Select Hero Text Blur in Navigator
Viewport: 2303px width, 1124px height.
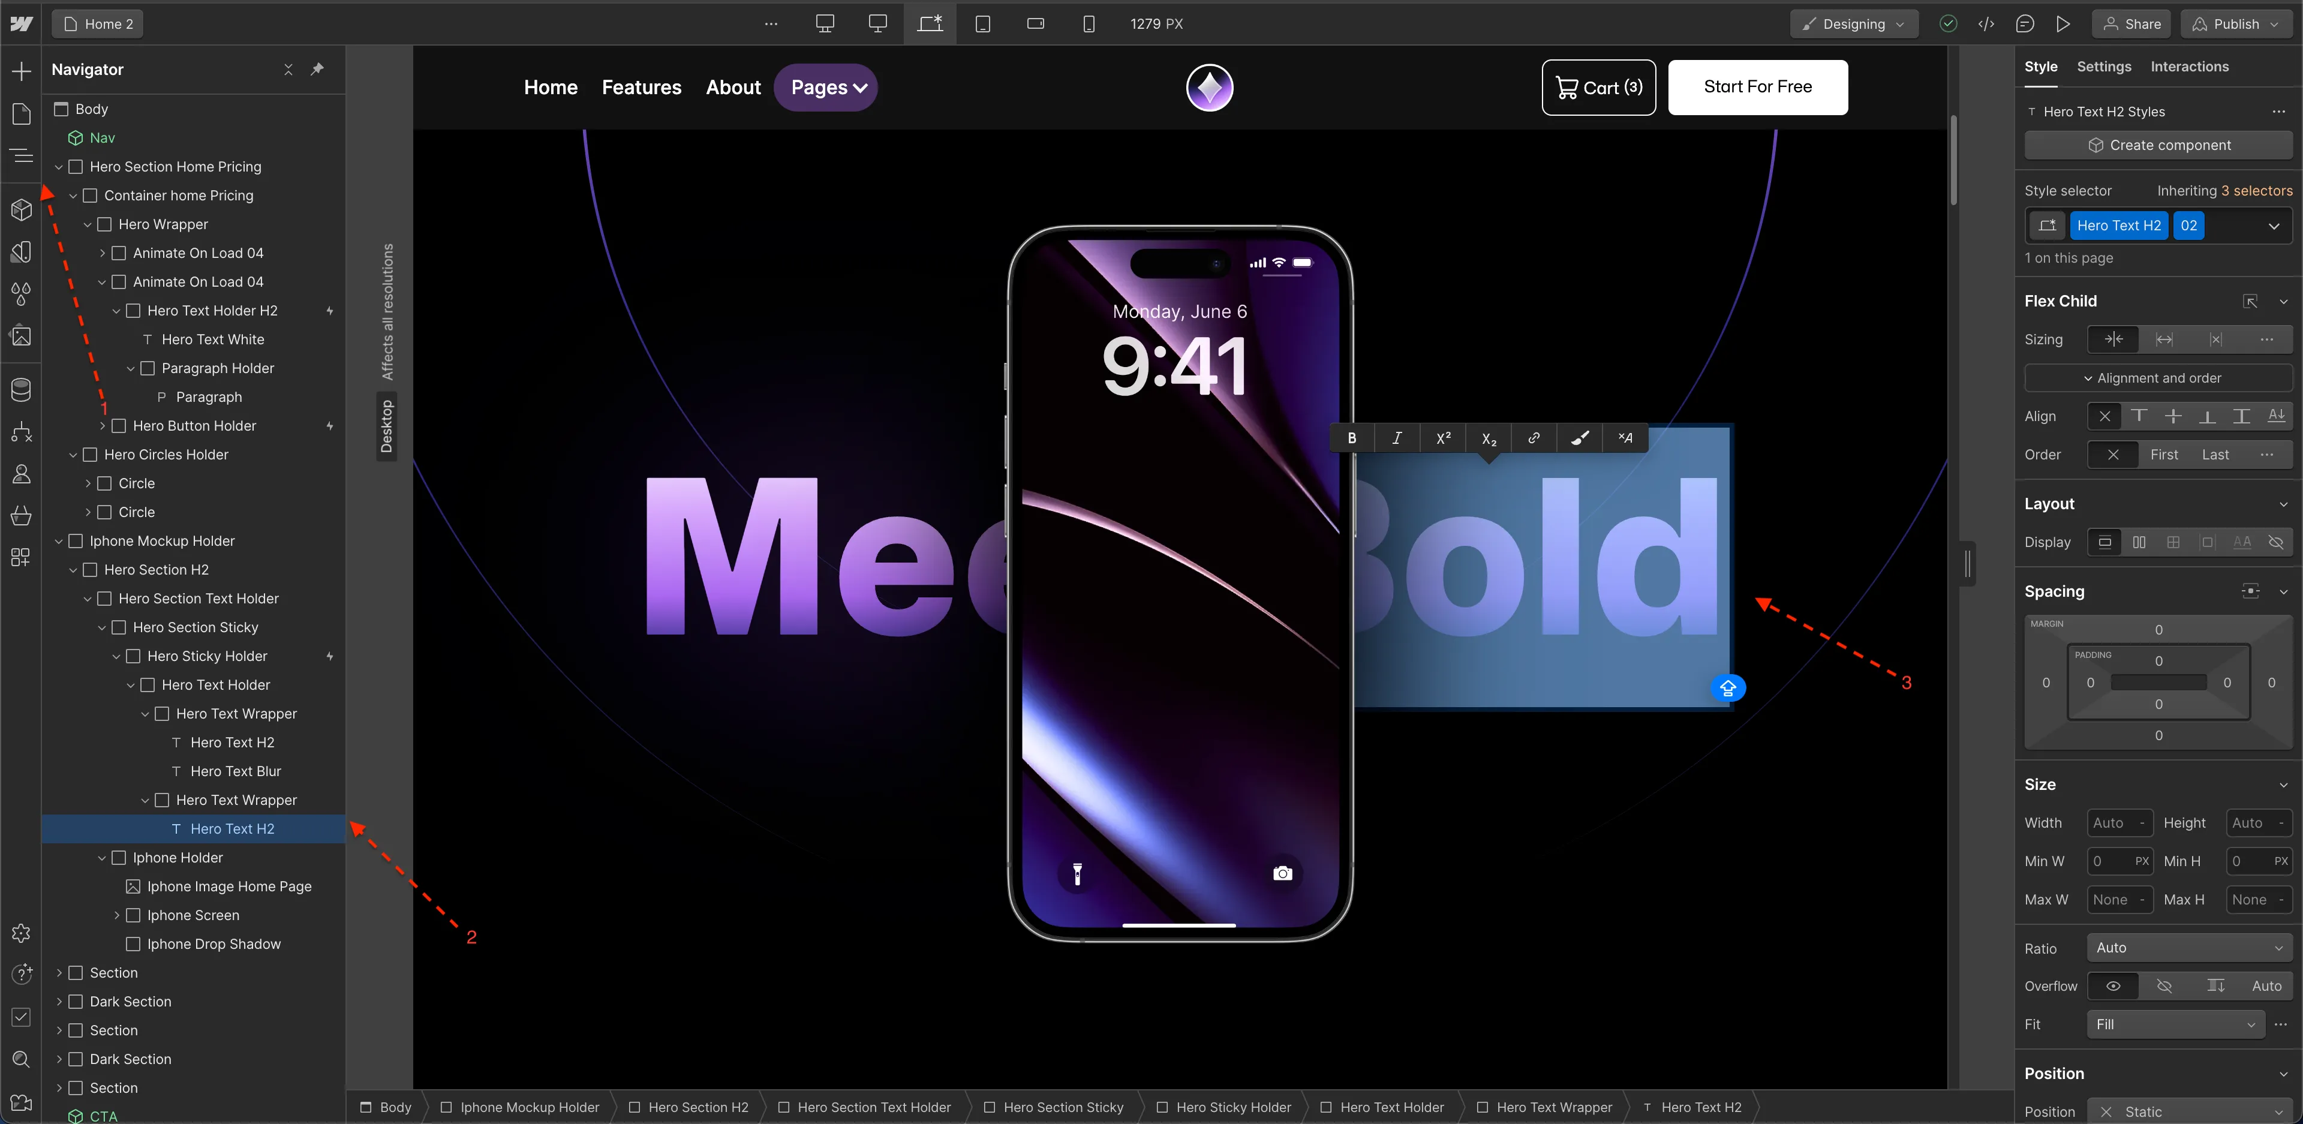(x=235, y=771)
